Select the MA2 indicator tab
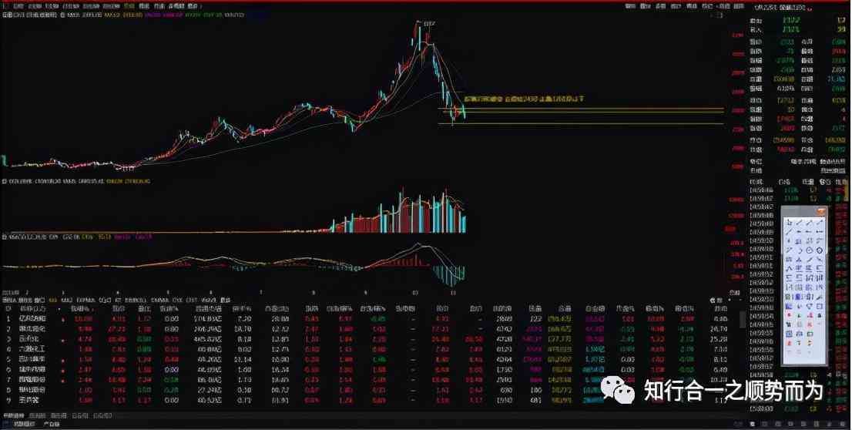This screenshot has height=430, width=852. pos(66,300)
